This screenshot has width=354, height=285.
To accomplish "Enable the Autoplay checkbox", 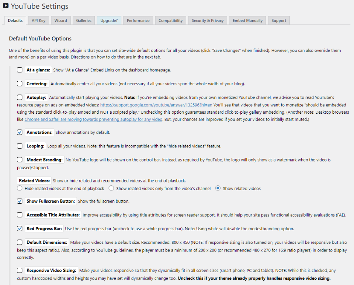I will (20, 97).
